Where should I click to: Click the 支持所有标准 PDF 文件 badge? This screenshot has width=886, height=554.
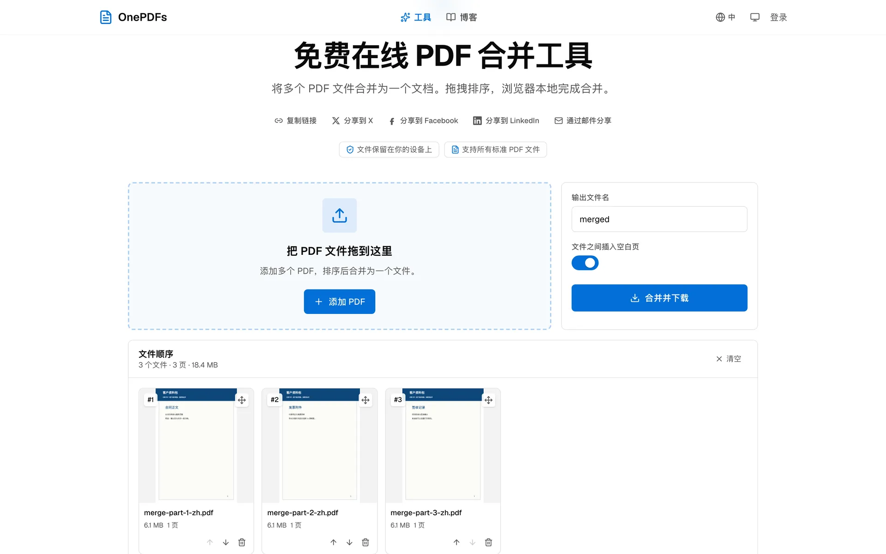(496, 150)
